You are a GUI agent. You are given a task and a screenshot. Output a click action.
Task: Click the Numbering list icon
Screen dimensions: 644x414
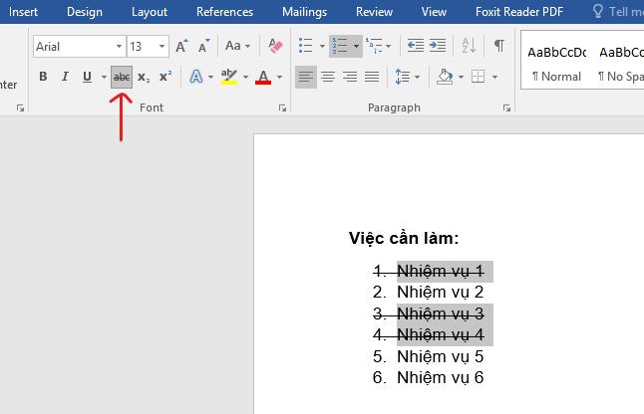[x=340, y=46]
